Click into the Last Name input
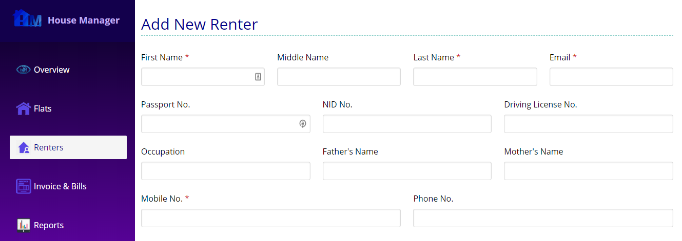This screenshot has height=241, width=682. [x=475, y=77]
